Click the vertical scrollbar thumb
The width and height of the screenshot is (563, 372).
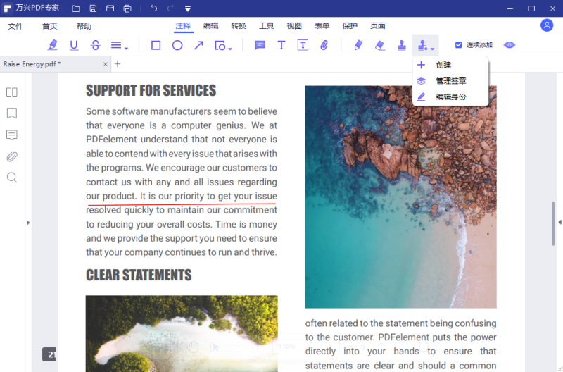(553, 224)
